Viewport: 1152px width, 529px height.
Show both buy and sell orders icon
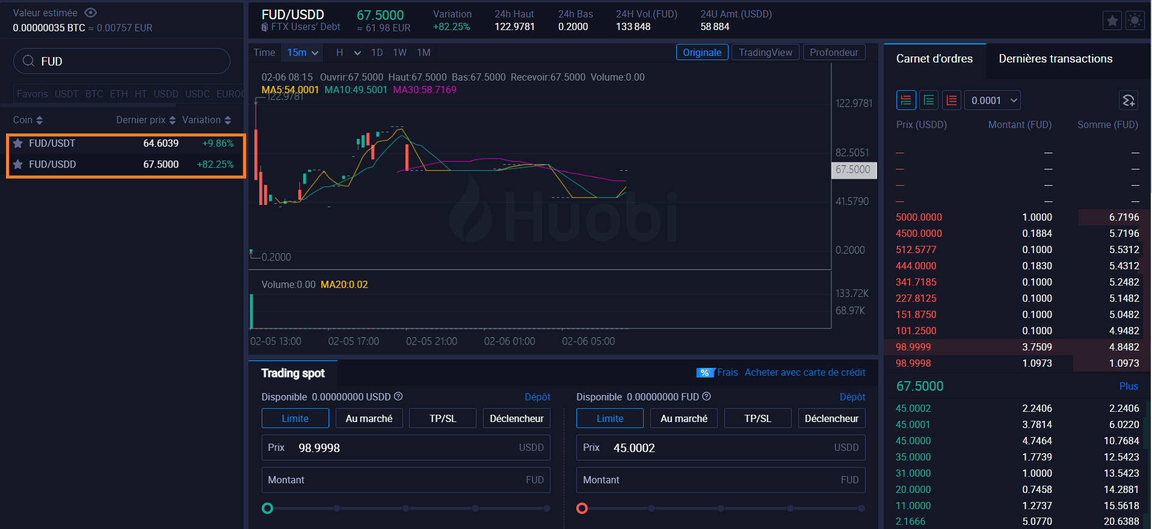[x=906, y=100]
